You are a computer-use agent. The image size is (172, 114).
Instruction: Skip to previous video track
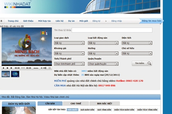(x=8, y=68)
